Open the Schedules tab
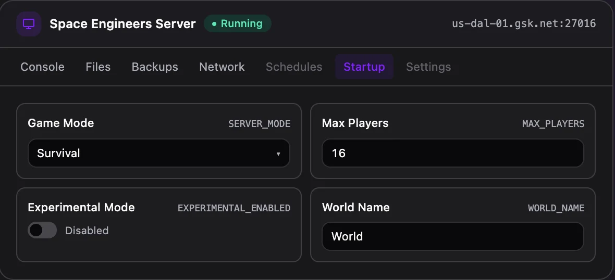The height and width of the screenshot is (280, 615). point(294,67)
